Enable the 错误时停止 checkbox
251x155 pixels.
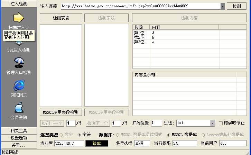221,123
